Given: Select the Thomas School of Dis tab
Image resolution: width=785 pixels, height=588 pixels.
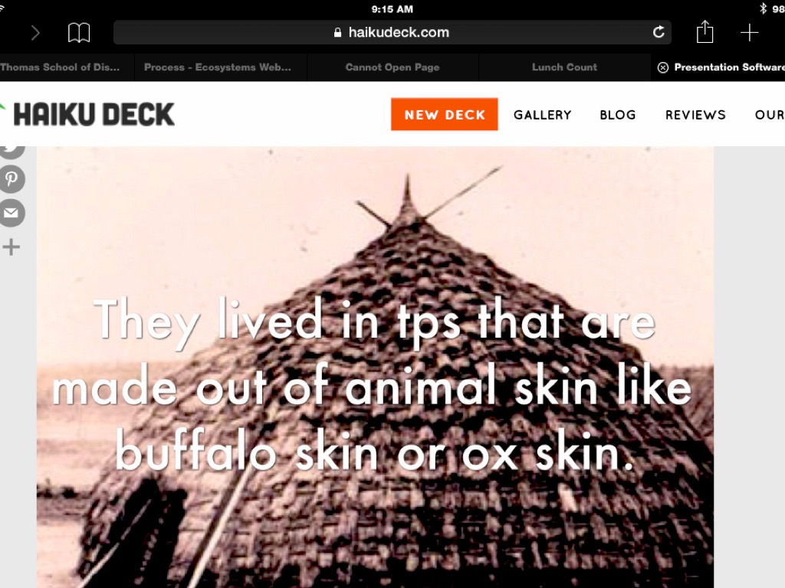Looking at the screenshot, I should click(60, 67).
